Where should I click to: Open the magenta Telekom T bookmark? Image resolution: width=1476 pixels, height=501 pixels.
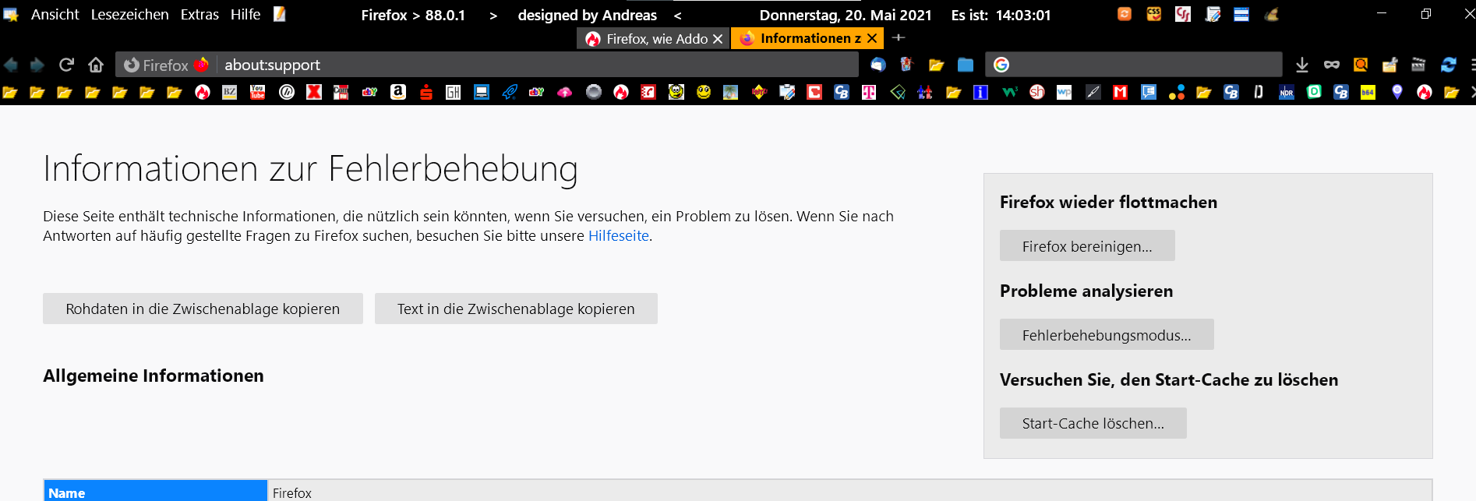coord(868,92)
